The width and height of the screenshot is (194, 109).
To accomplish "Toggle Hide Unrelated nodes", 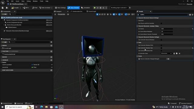I will click(x=45, y=8).
